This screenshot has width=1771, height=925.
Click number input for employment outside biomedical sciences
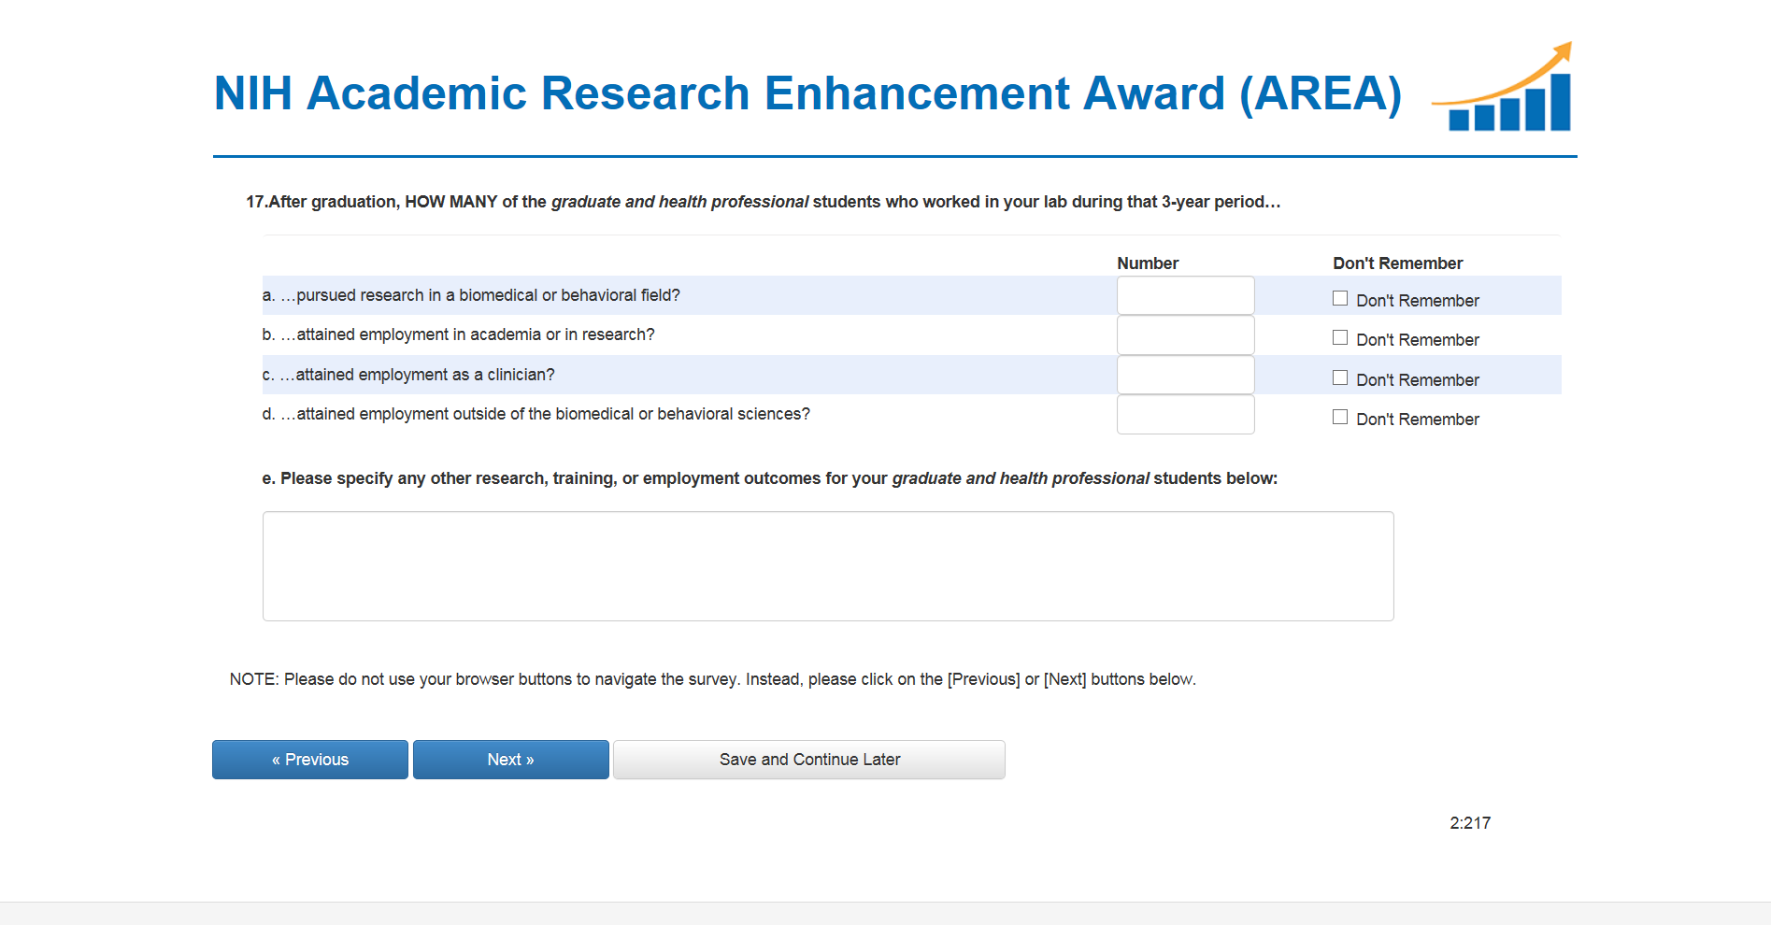pyautogui.click(x=1185, y=415)
